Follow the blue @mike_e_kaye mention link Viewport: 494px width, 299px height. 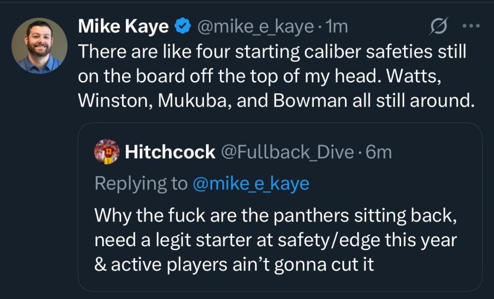251,184
